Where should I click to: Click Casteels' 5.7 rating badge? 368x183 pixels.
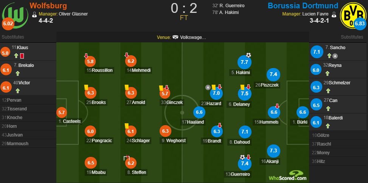tap(62, 113)
